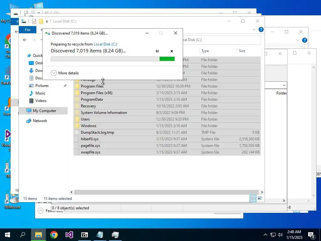This screenshot has height=241, width=321.
Task: Open Customize Quick Access Toolbar dropdown
Action: pos(47,21)
